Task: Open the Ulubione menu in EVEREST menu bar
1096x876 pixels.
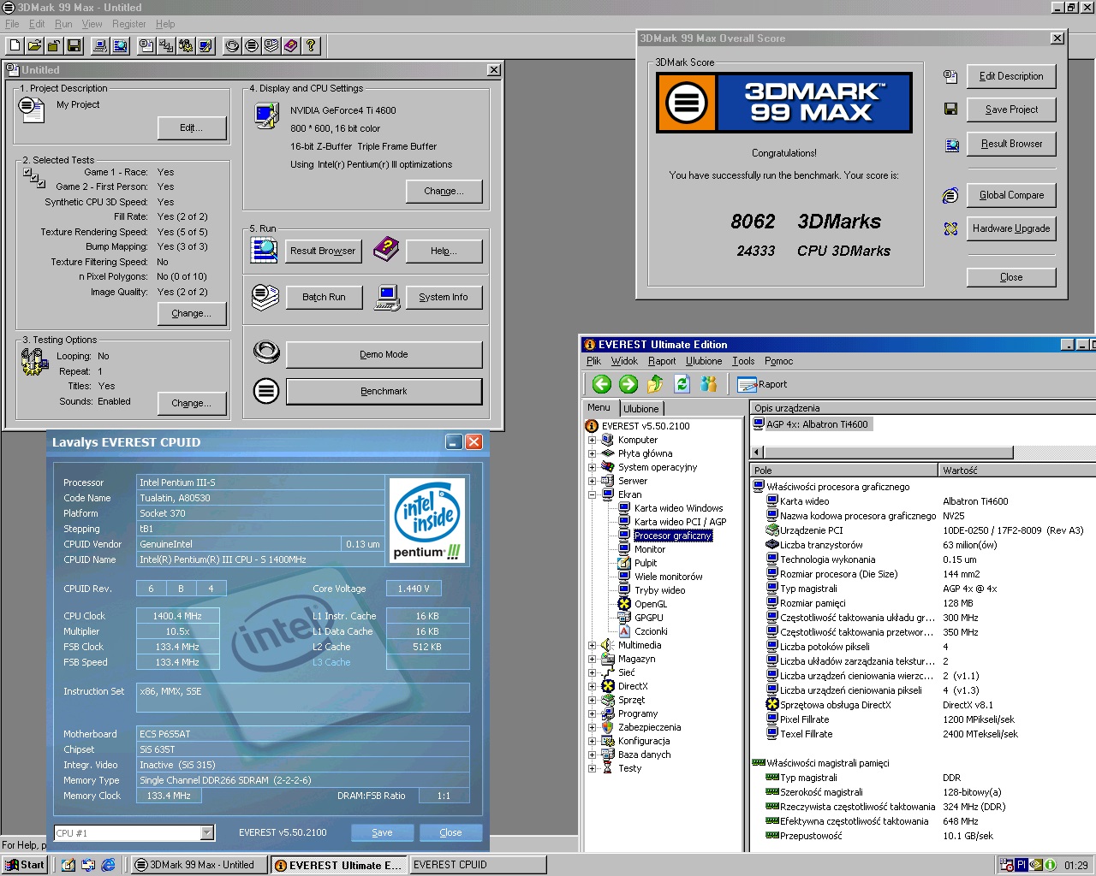Action: [704, 362]
